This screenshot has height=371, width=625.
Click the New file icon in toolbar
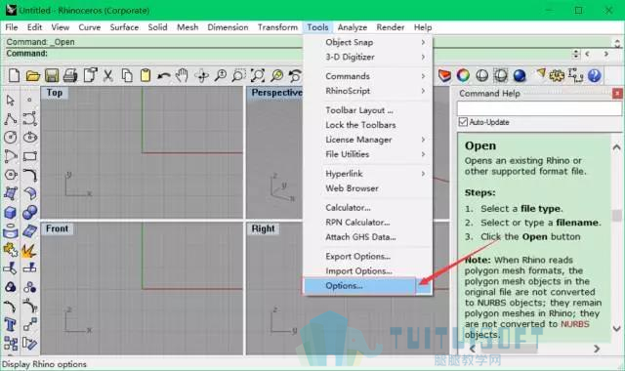click(14, 75)
